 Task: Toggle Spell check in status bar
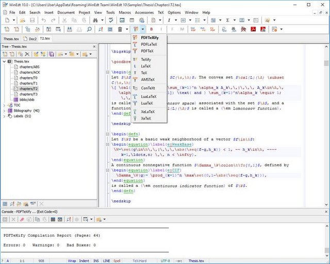click(x=117, y=261)
